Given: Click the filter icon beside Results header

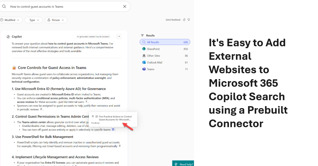Looking at the screenshot, I should point(142,35).
